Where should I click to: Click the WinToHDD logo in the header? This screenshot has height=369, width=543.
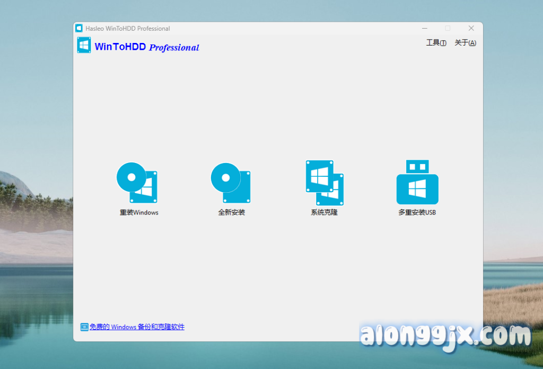click(x=84, y=46)
